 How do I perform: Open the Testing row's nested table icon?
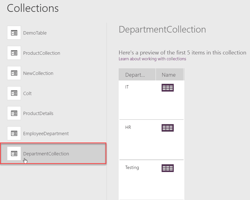167,168
